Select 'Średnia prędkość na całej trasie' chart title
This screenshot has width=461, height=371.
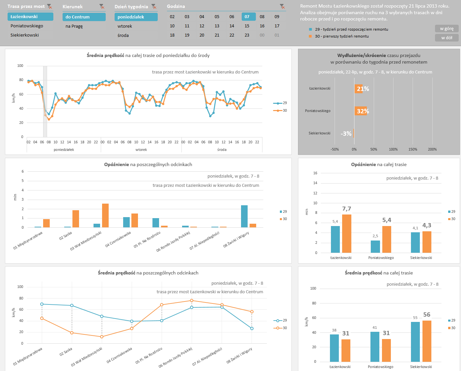click(379, 273)
